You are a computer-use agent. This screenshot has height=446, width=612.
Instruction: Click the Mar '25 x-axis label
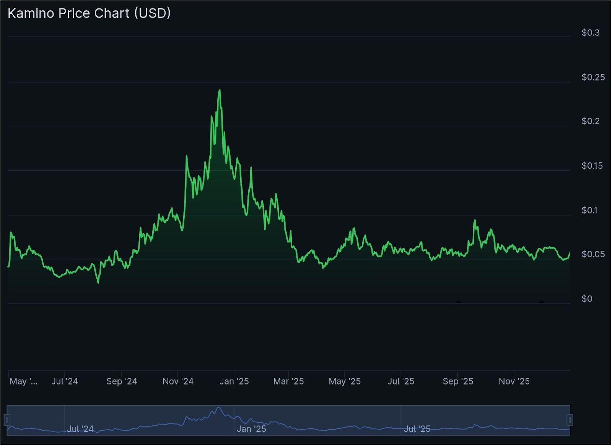(x=288, y=381)
